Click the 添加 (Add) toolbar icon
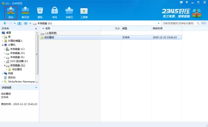Screen dimensions: 208x127 click(x=11, y=12)
